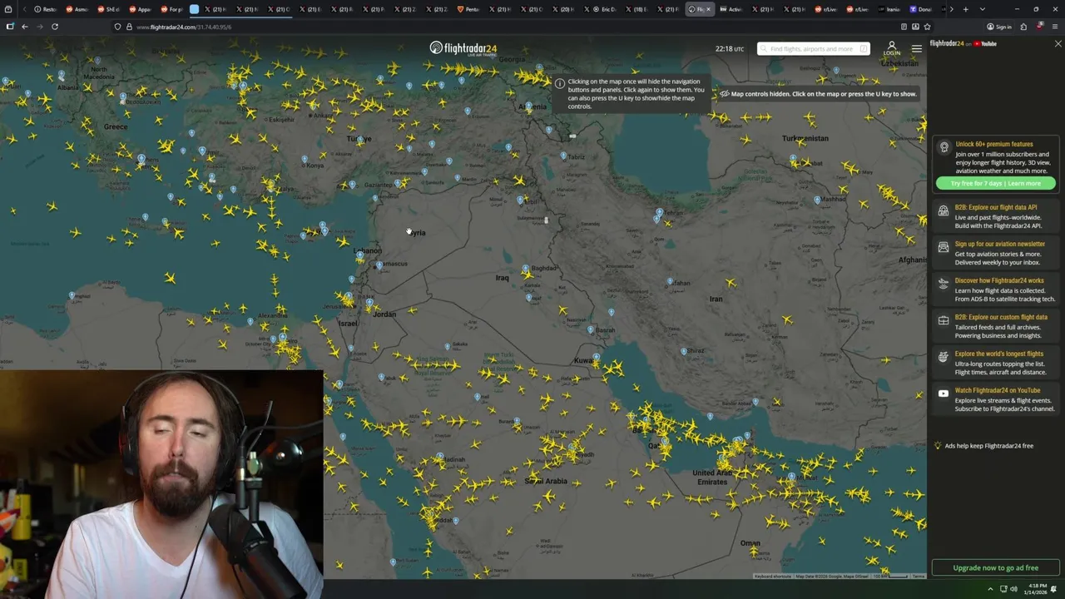The image size is (1065, 599).
Task: Click the 22:18 UTC clock
Action: pyautogui.click(x=730, y=49)
